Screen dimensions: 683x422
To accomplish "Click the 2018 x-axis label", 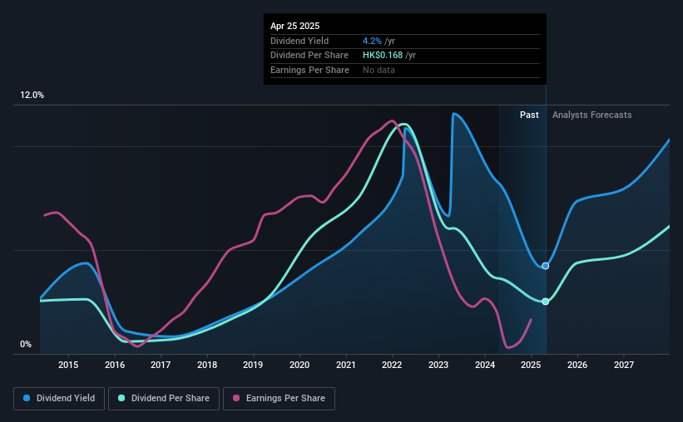I will click(x=207, y=365).
